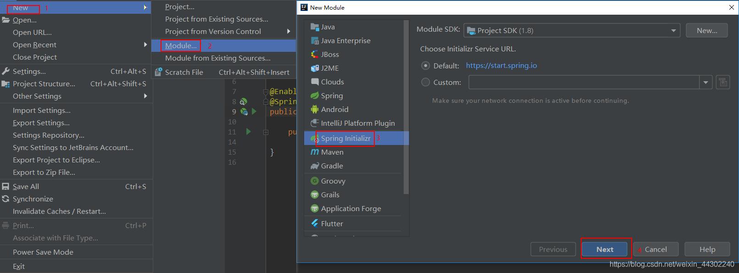Click the J2ME icon

315,68
